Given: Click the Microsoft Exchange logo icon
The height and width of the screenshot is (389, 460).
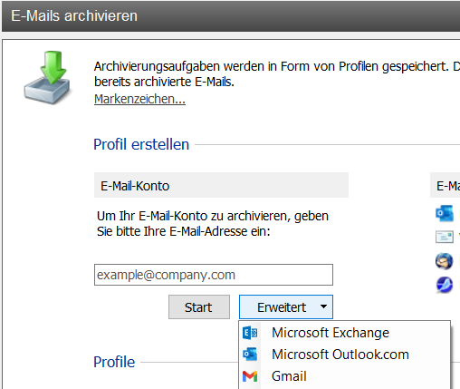Looking at the screenshot, I should point(250,333).
